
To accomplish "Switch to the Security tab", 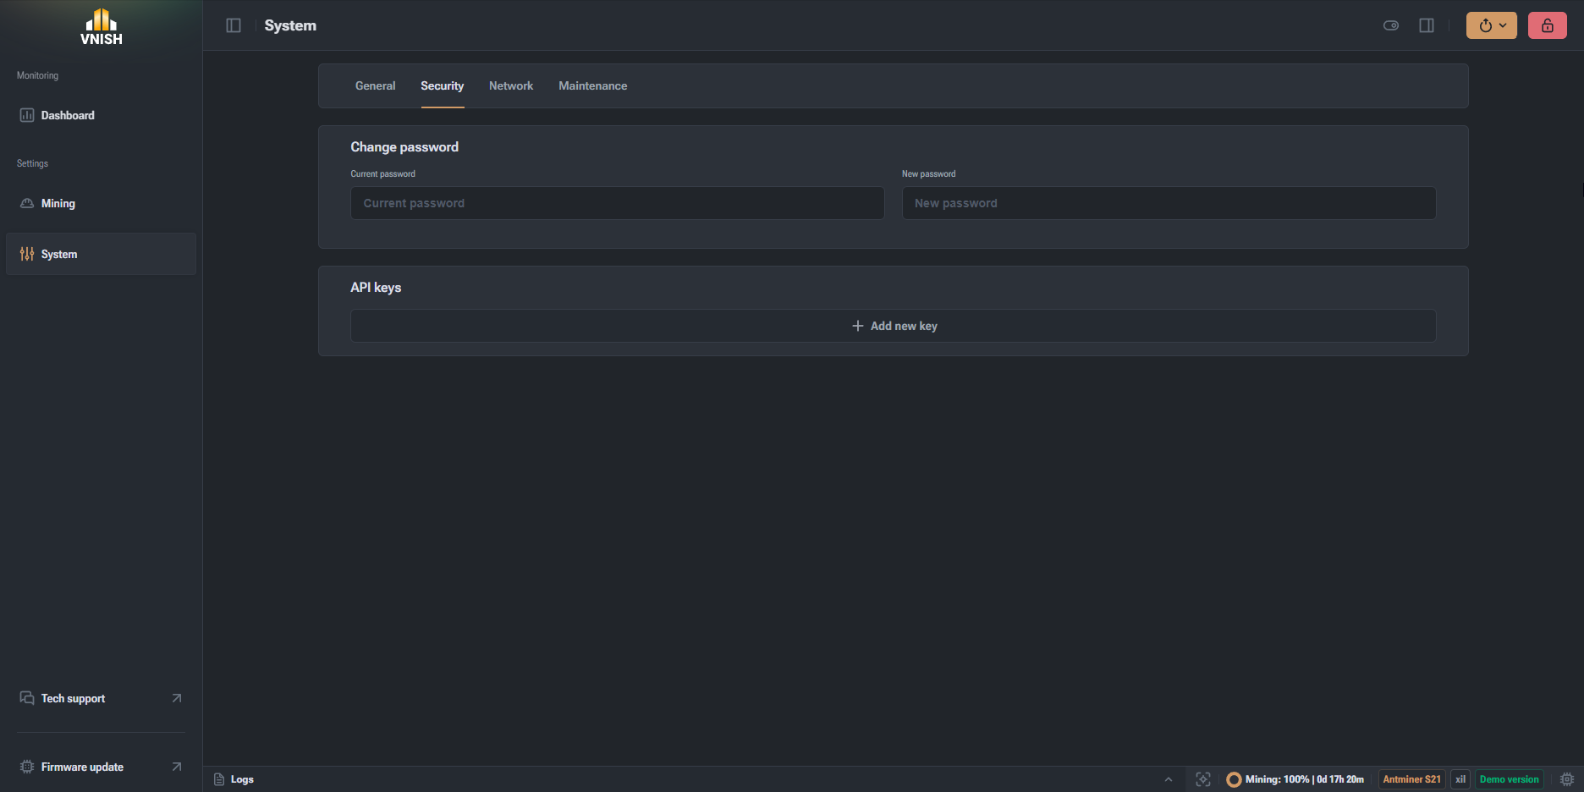I will [x=442, y=86].
